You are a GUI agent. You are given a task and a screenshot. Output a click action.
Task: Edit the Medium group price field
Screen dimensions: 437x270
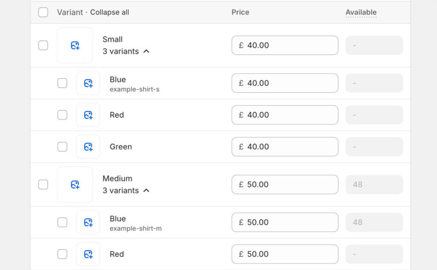pyautogui.click(x=285, y=185)
